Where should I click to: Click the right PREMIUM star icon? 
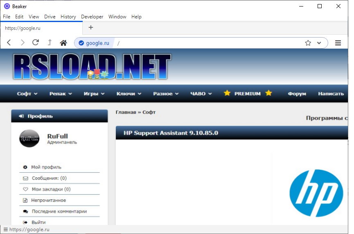click(x=268, y=93)
